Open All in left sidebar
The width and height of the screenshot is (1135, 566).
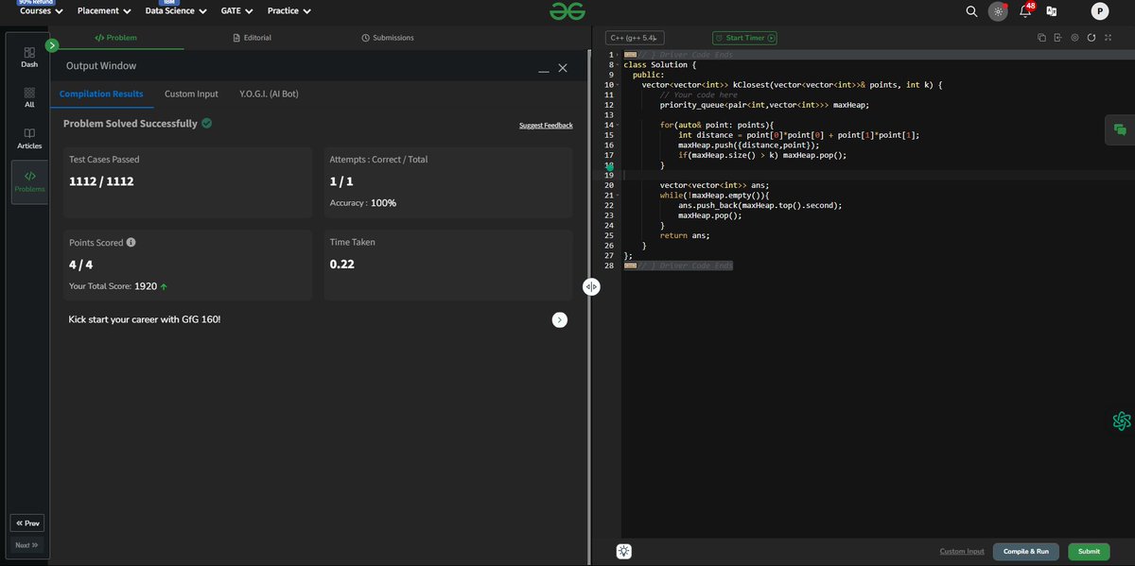click(29, 98)
